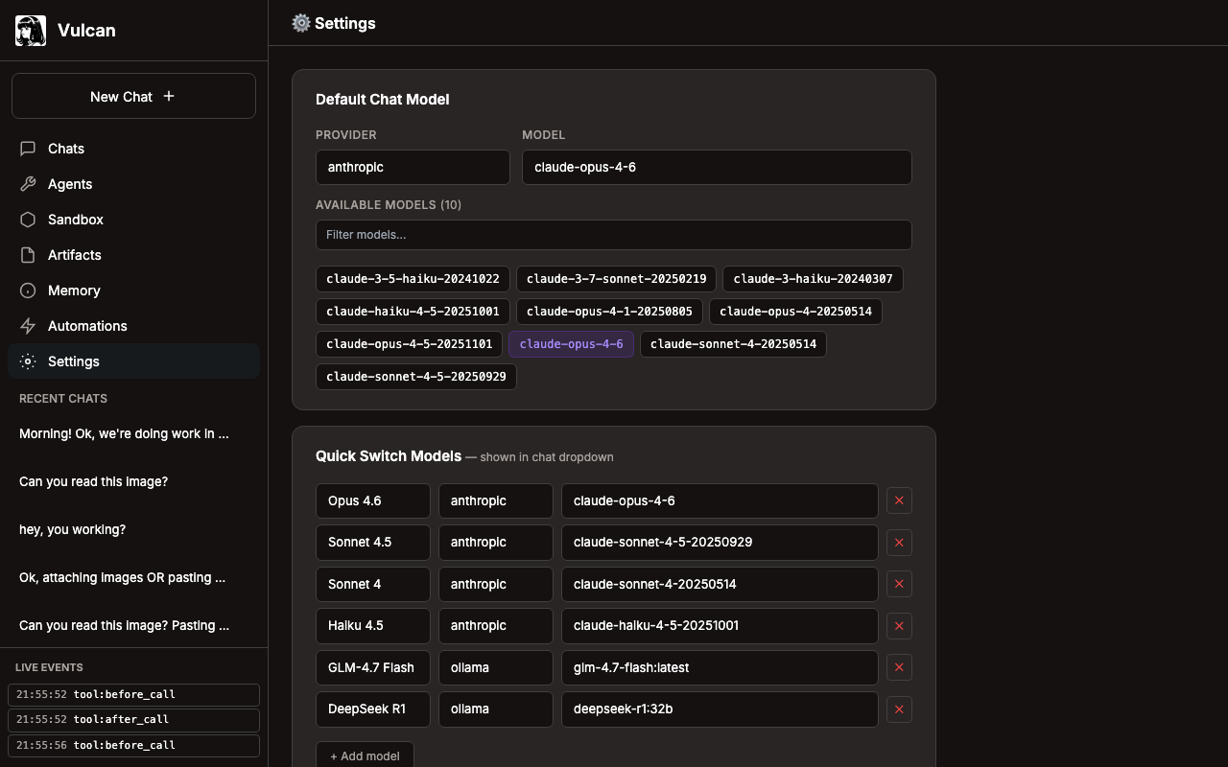Remove the DeepSeek R1 quick switch model
Image resolution: width=1228 pixels, height=767 pixels.
899,709
